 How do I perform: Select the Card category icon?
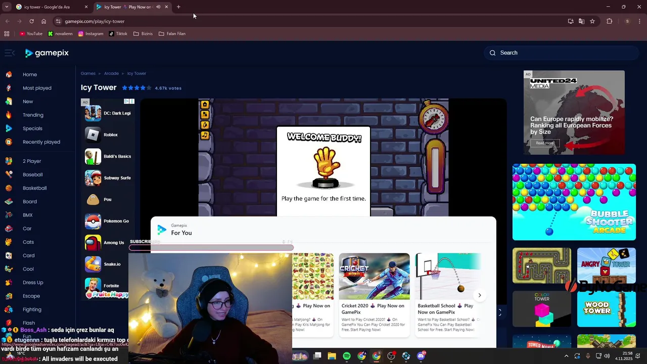coord(9,255)
